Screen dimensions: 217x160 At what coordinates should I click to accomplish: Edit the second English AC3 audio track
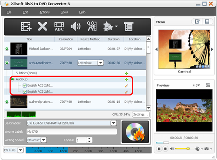126,92
